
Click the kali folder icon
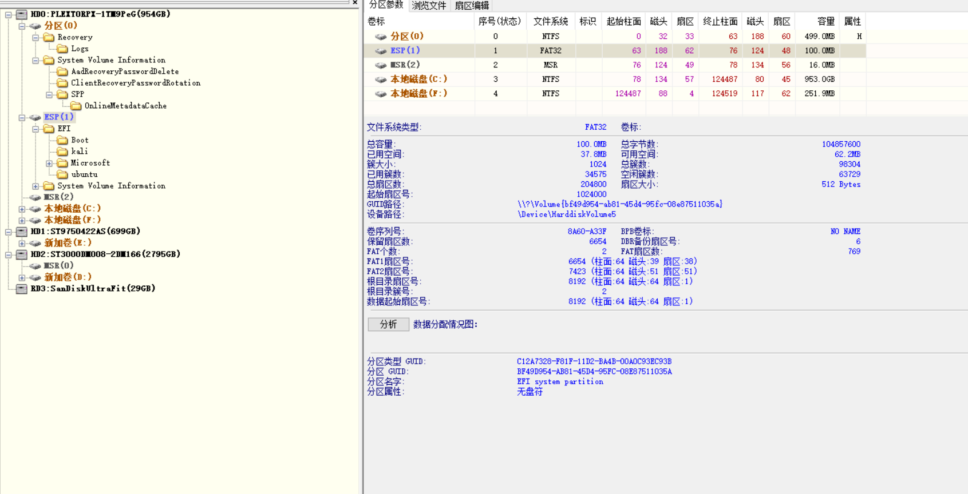click(62, 152)
